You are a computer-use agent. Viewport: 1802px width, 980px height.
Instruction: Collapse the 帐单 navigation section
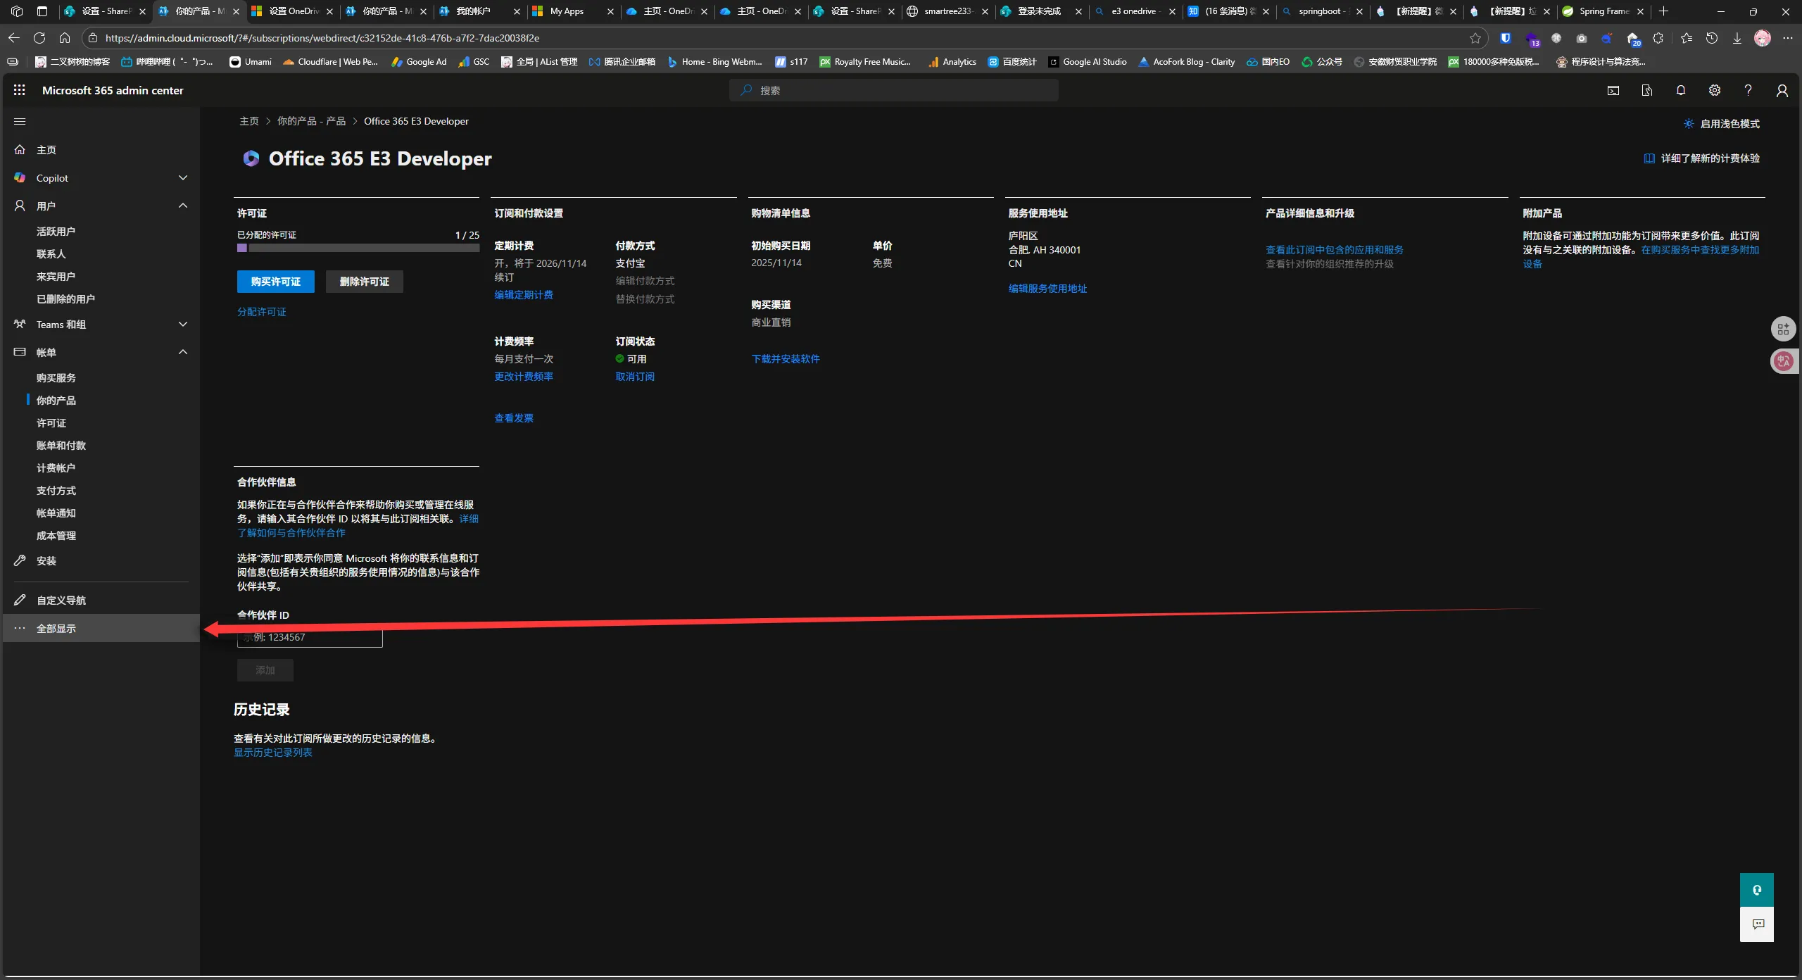click(x=182, y=352)
